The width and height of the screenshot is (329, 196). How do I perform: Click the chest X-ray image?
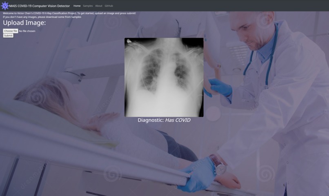click(x=164, y=77)
